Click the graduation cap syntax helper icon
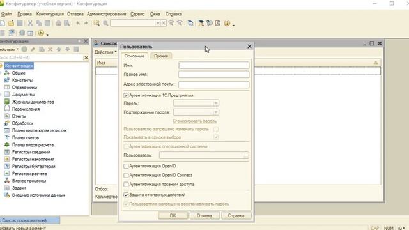 [201, 23]
